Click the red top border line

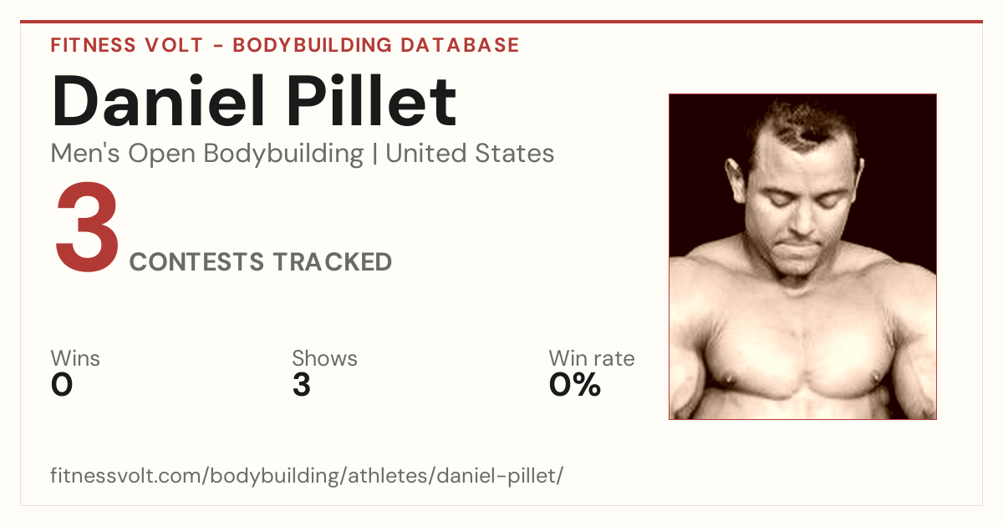tap(501, 22)
